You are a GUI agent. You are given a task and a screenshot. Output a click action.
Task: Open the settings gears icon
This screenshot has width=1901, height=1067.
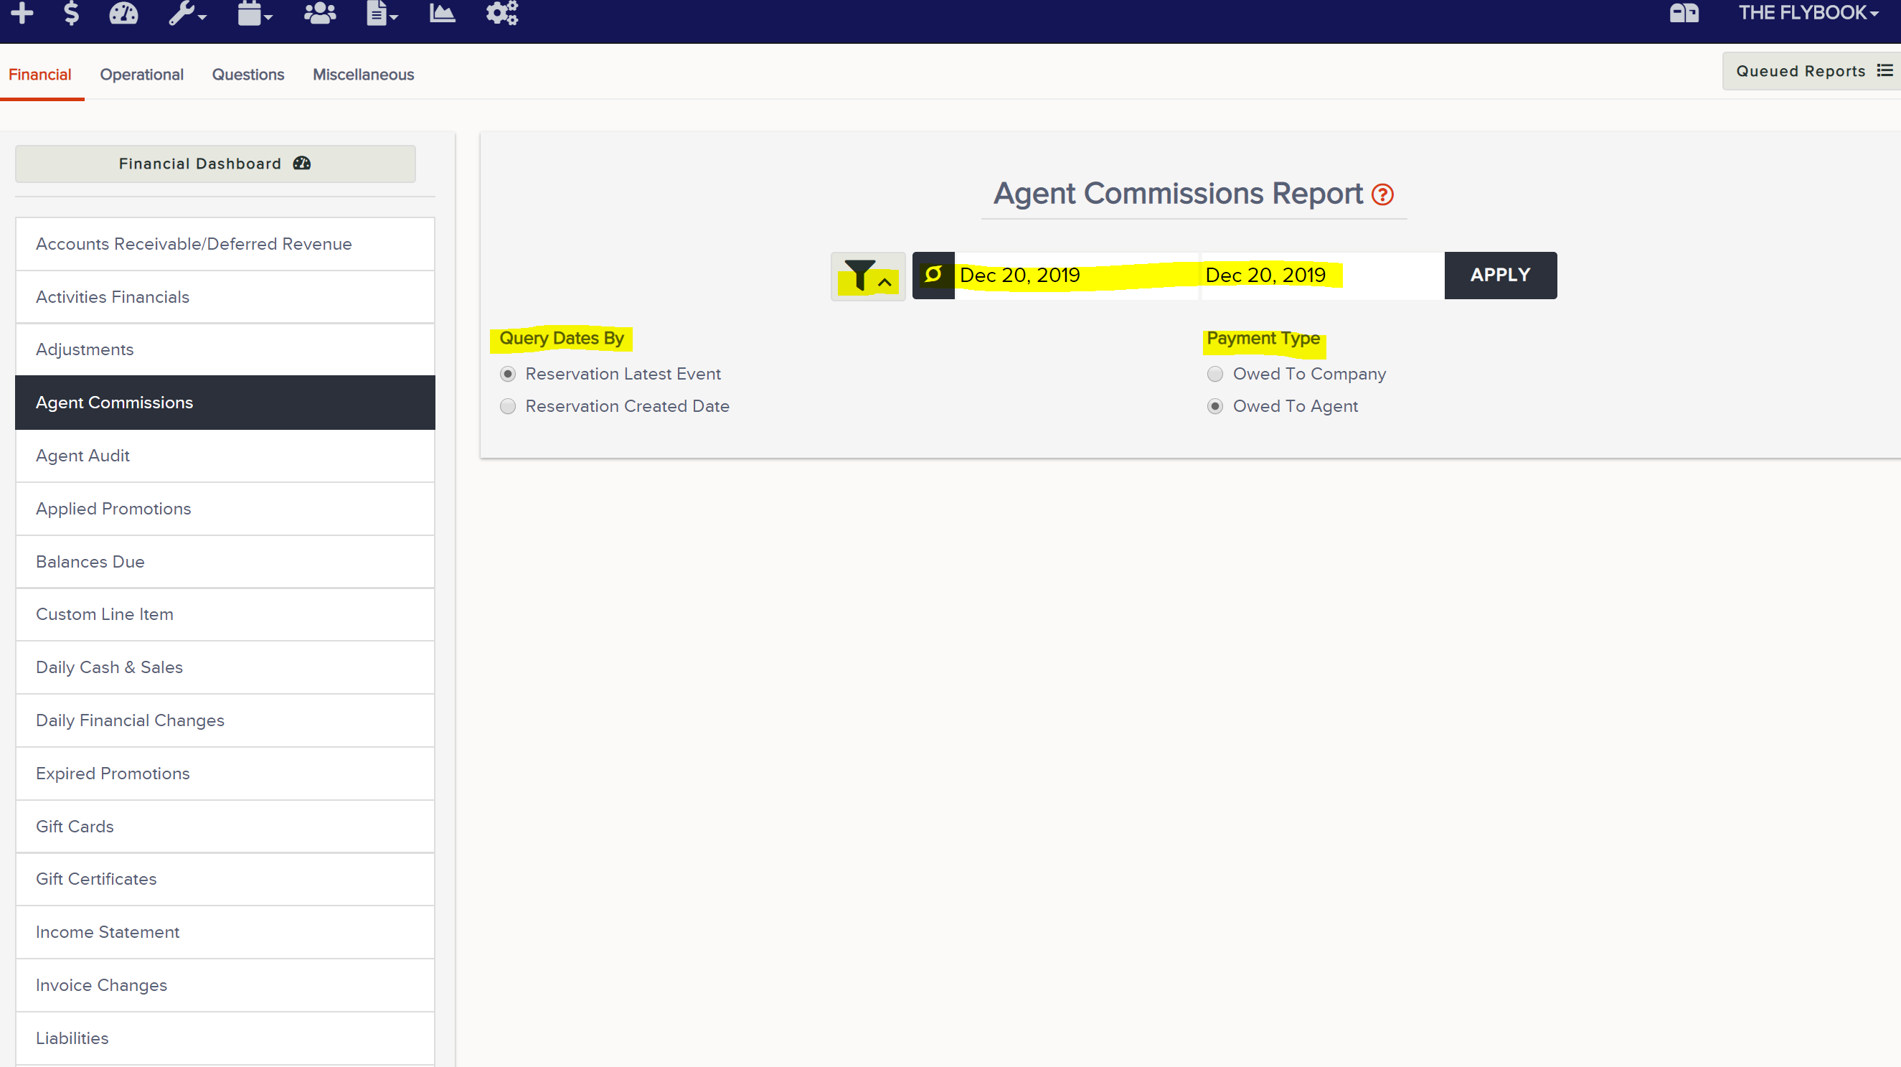(x=502, y=12)
